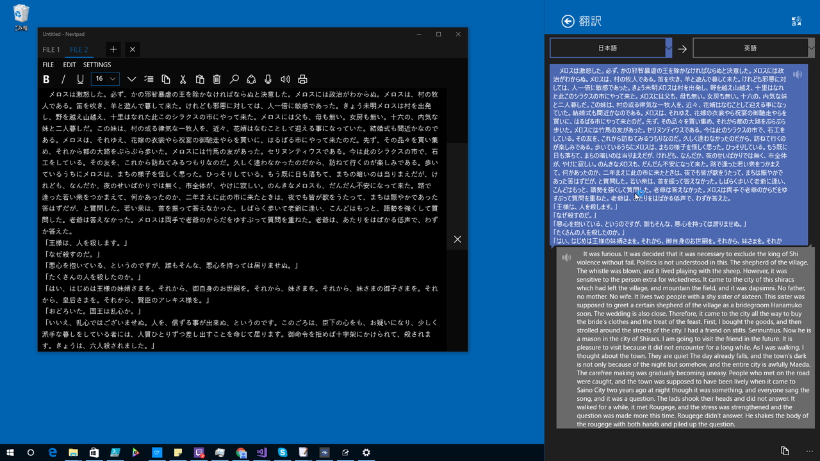Add a new file tab with plus button

113,49
